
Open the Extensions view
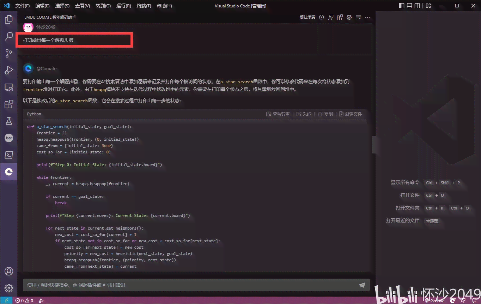coord(9,104)
